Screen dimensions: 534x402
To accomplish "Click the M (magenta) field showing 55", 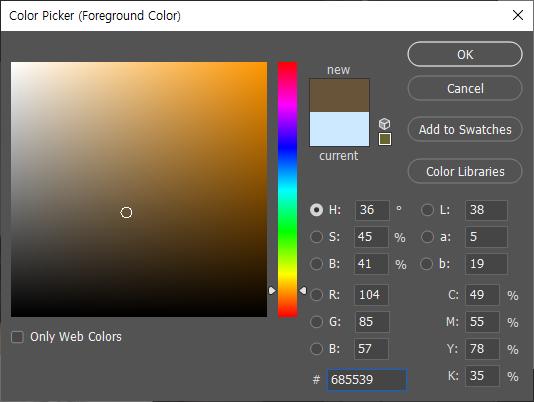I will 482,322.
